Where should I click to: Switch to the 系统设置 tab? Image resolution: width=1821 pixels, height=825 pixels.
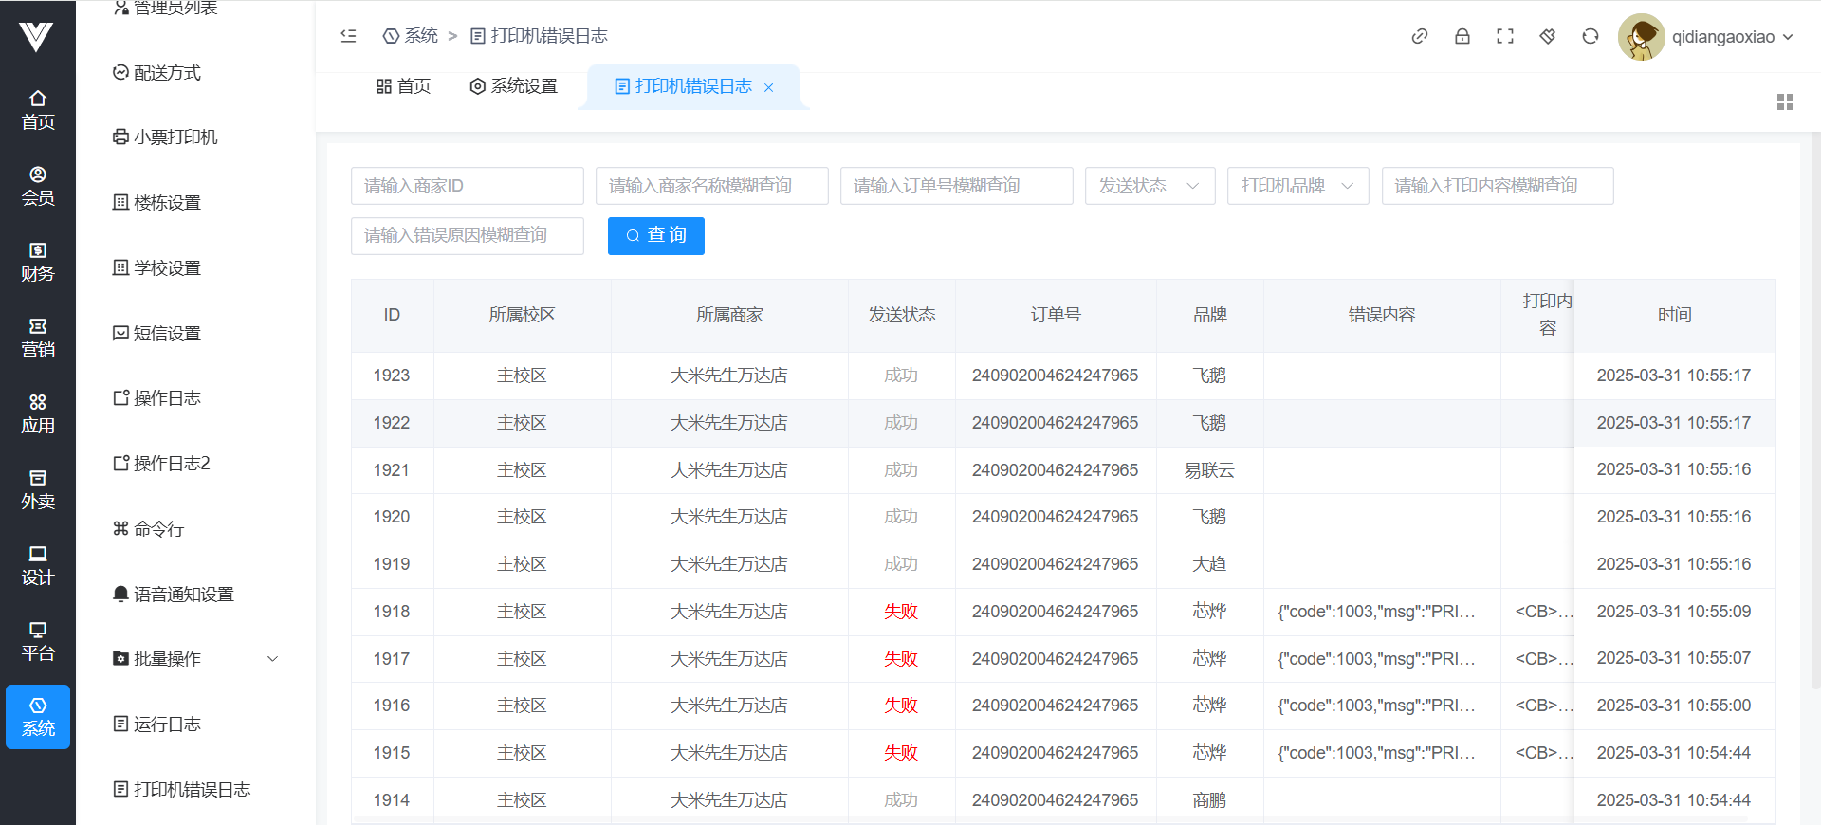click(x=513, y=86)
